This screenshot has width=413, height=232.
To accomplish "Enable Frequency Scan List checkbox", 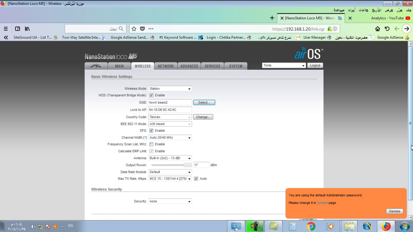I will pos(151,144).
